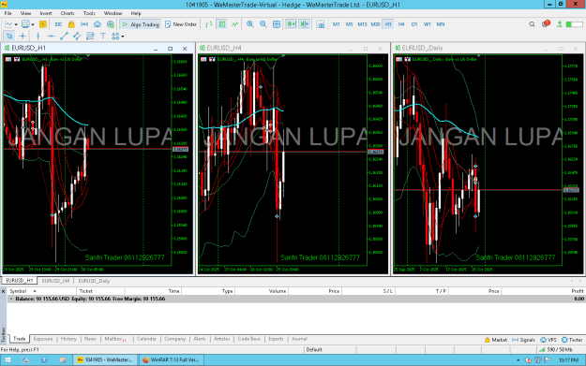This screenshot has height=366, width=586.
Task: Open the Tools menu
Action: 89,13
